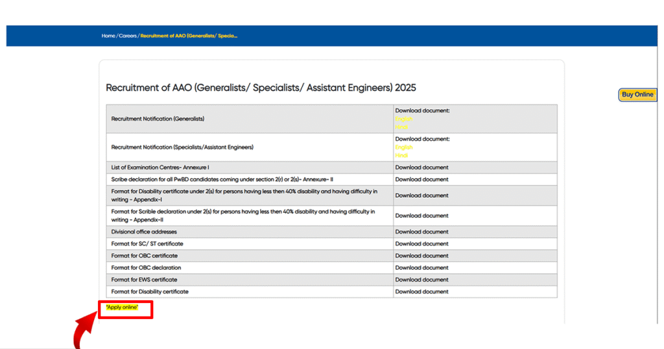Viewport: 664px width, 349px height.
Task: Click the Recruitment of AAO breadcrumb item
Action: [189, 36]
